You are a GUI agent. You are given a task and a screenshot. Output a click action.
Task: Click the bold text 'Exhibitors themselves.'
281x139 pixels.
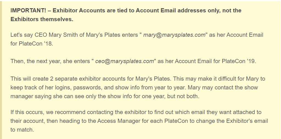click(42, 19)
